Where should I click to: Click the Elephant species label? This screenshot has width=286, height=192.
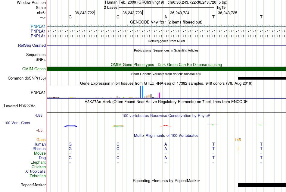point(38,162)
